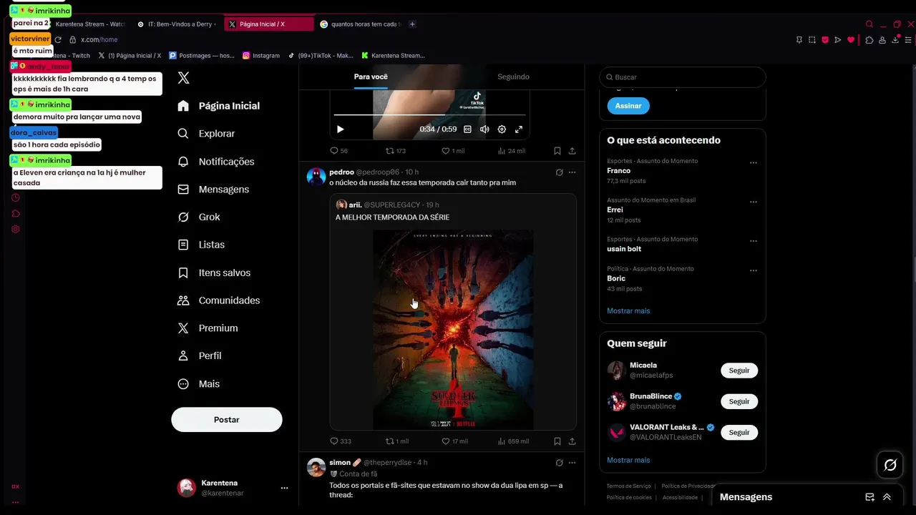Reply to pedroo's post with 333 replies
Viewport: 916px width, 515px height.
340,441
